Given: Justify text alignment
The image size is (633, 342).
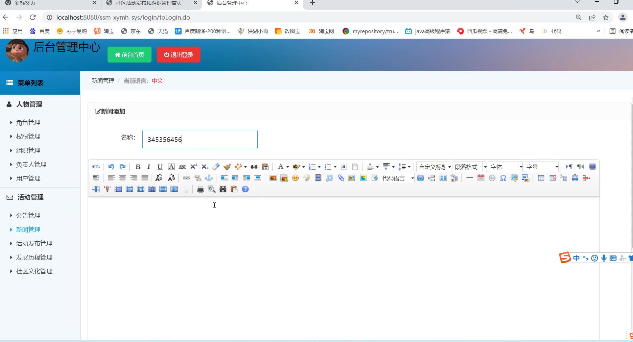Looking at the screenshot, I should (145, 178).
